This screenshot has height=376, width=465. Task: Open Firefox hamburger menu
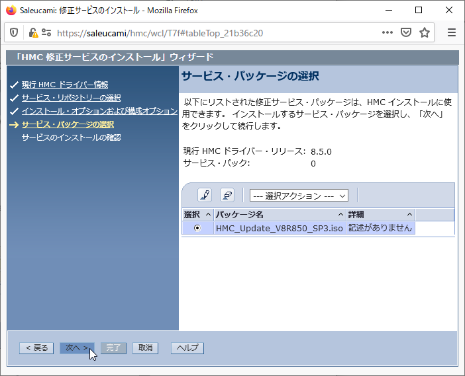452,32
